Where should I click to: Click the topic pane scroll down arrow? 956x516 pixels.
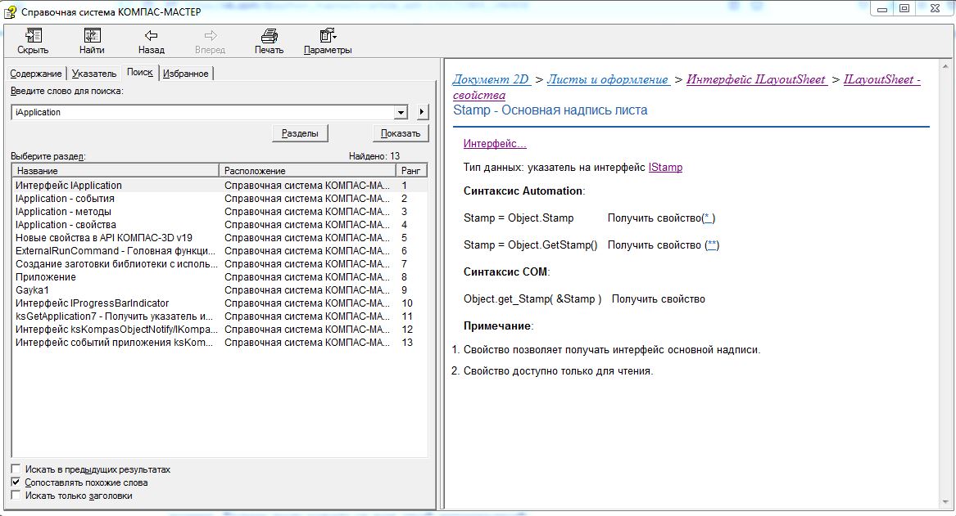pos(945,503)
